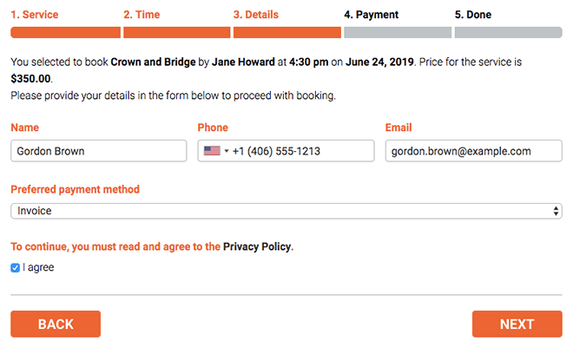Click the US flag icon in Phone field
Image resolution: width=573 pixels, height=348 pixels.
212,151
